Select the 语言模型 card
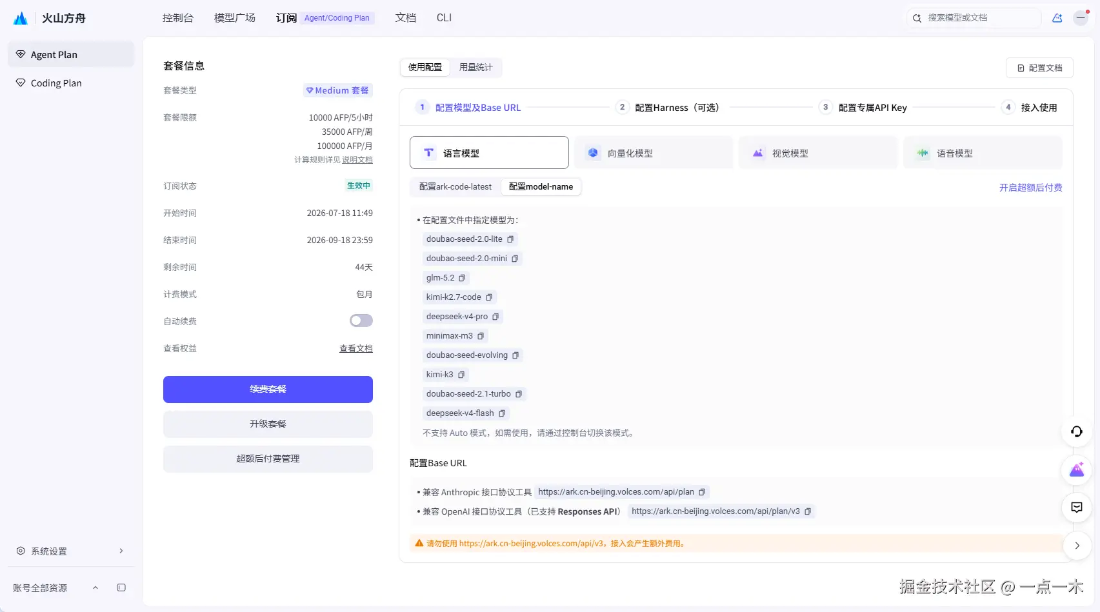The height and width of the screenshot is (612, 1100). click(489, 153)
